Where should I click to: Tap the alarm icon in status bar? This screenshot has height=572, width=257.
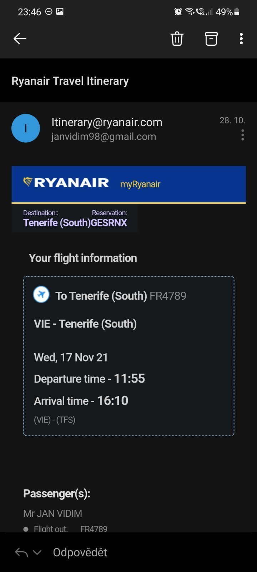pos(178,12)
